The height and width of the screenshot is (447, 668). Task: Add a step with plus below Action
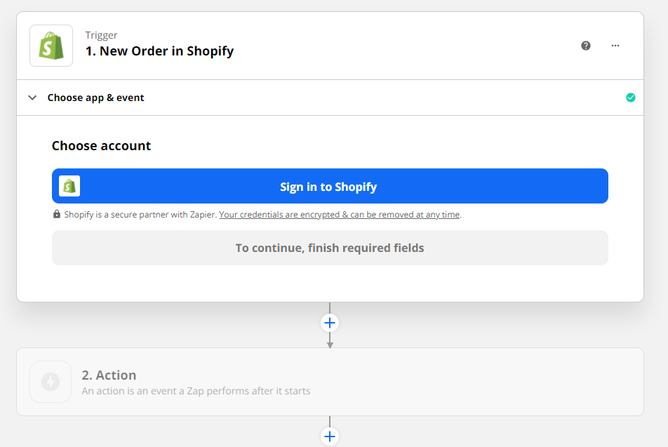click(x=330, y=436)
